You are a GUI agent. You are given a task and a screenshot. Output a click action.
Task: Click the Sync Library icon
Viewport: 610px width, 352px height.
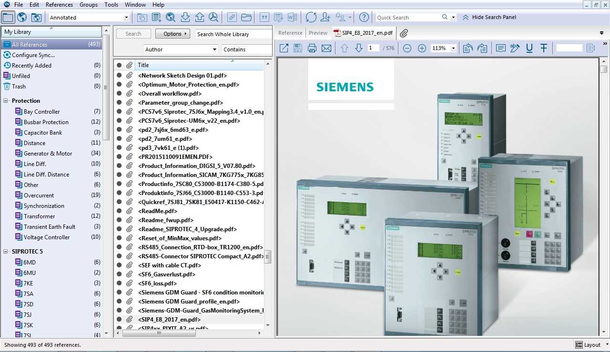tap(311, 18)
